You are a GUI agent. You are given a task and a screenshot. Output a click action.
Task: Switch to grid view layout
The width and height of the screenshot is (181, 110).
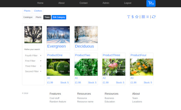(x=143, y=17)
